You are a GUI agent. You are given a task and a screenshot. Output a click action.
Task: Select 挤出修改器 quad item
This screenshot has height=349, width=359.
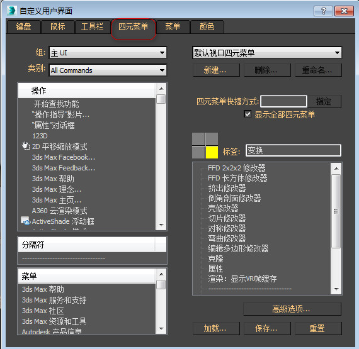point(227,188)
